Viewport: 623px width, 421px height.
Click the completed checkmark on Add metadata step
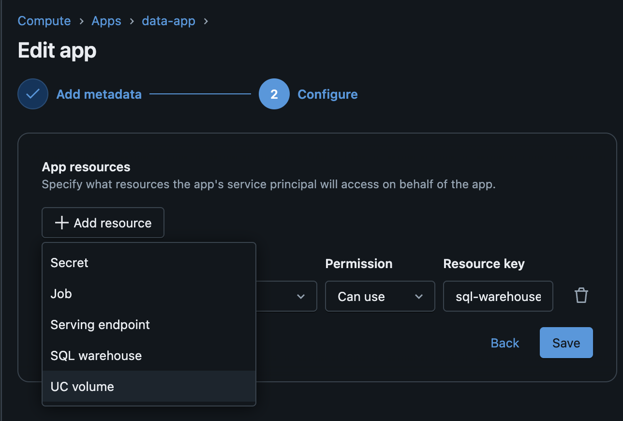[32, 94]
